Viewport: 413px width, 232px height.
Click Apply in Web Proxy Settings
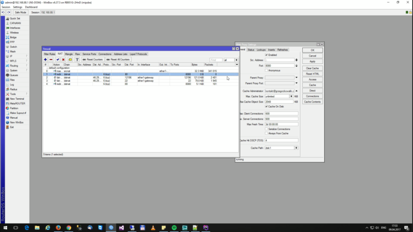pos(312,61)
